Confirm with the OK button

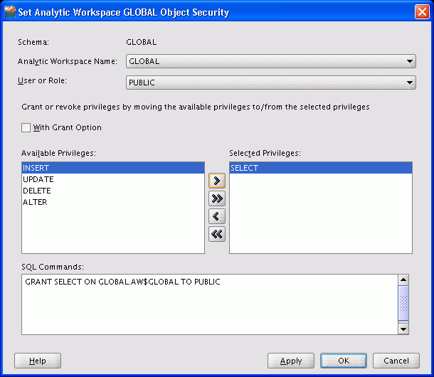(x=344, y=361)
